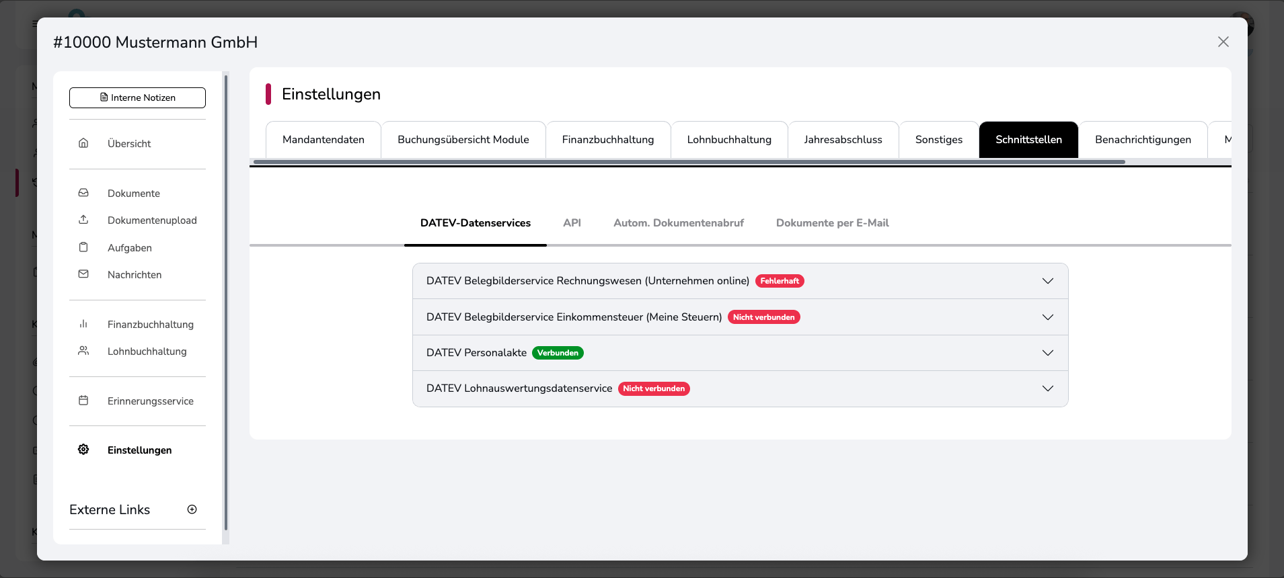The image size is (1284, 578).
Task: Click the Nachrichten envelope icon
Action: pos(83,274)
